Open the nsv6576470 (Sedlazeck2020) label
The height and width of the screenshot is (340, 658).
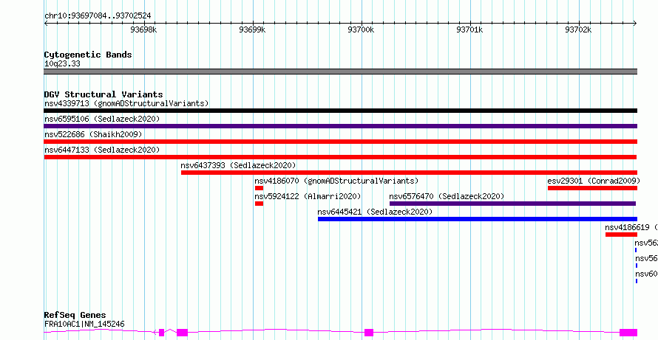pyautogui.click(x=447, y=196)
